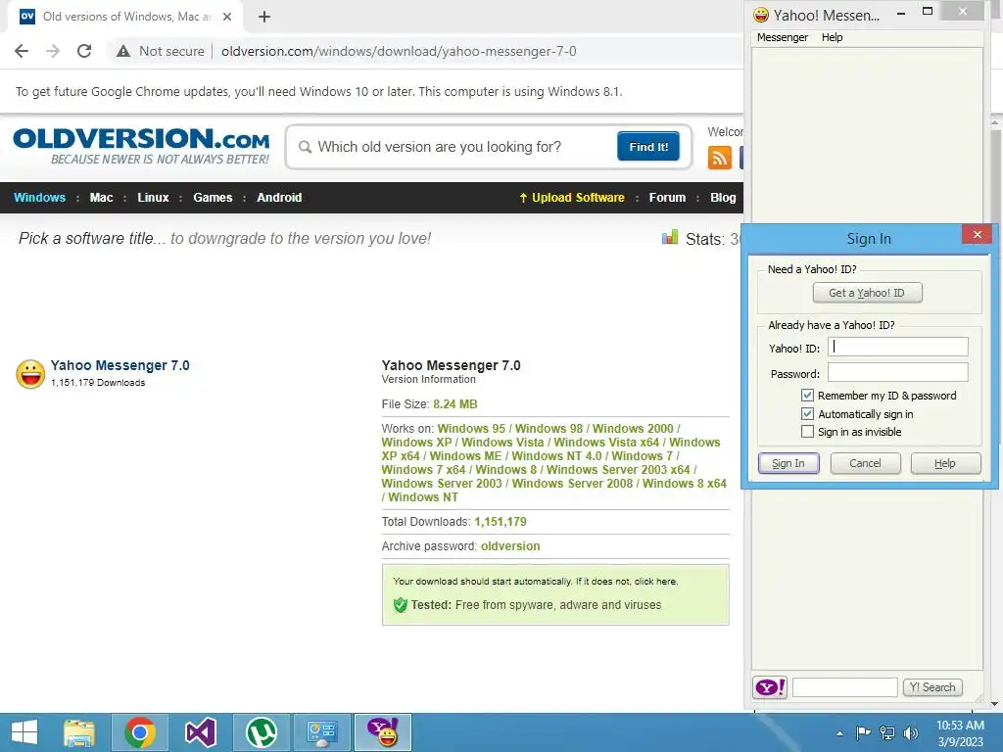
Task: Open the Messenger menu
Action: coord(783,37)
